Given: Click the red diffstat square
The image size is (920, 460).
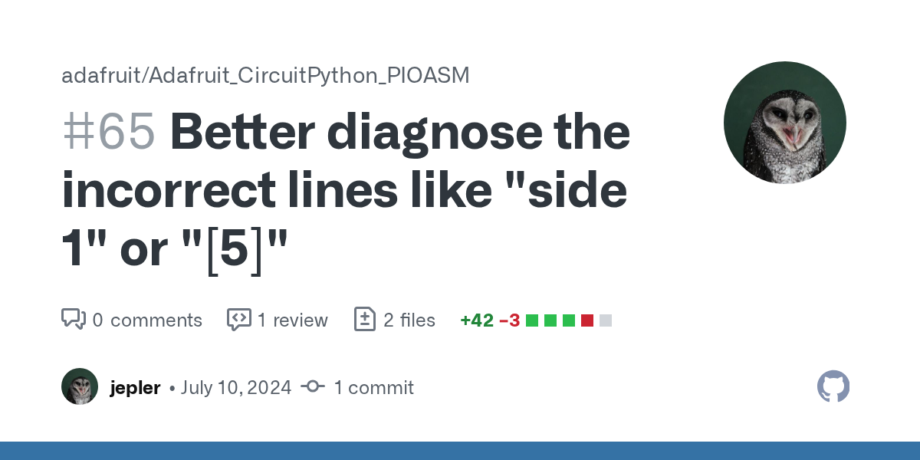Looking at the screenshot, I should [x=587, y=320].
